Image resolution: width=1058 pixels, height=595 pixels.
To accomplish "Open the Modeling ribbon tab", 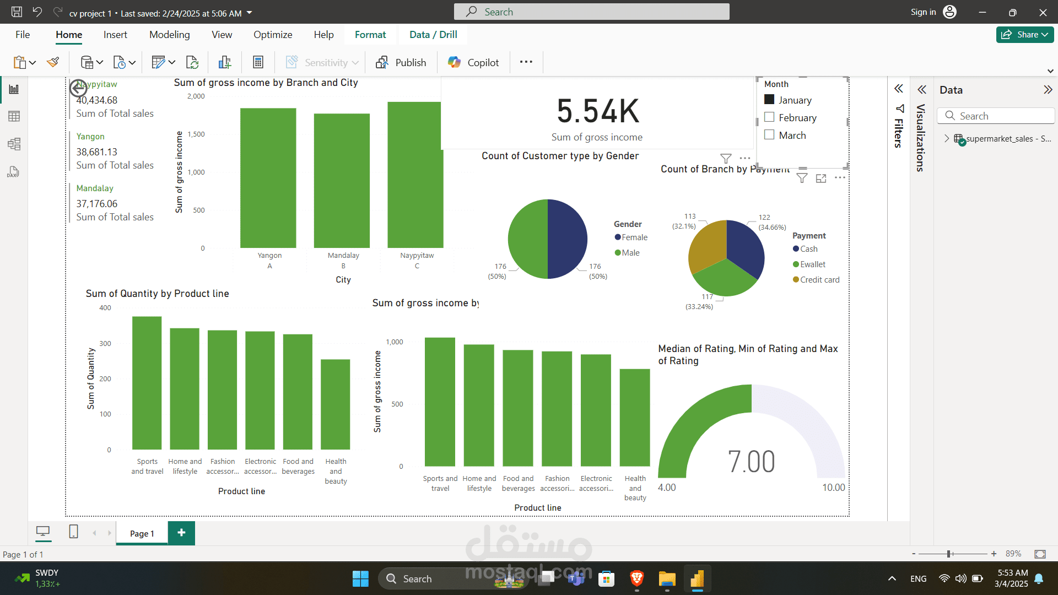I will pyautogui.click(x=169, y=34).
